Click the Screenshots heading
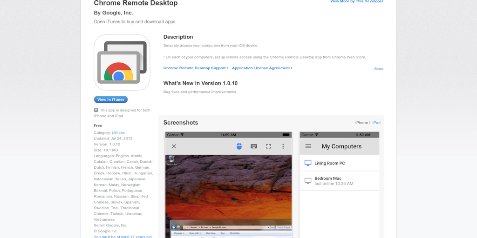477x238 pixels. pyautogui.click(x=181, y=123)
